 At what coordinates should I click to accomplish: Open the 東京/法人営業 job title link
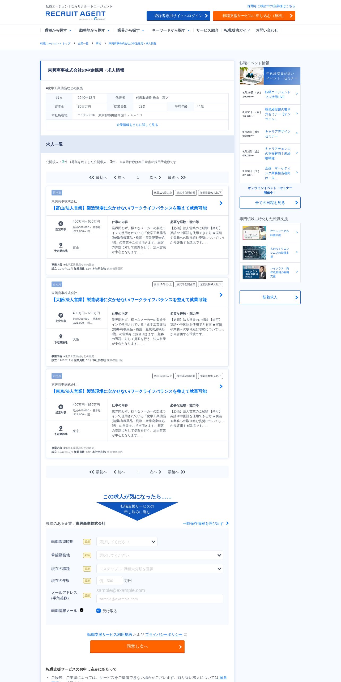[129, 391]
